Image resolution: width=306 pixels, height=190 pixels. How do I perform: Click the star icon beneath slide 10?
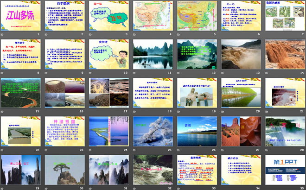[90, 73]
